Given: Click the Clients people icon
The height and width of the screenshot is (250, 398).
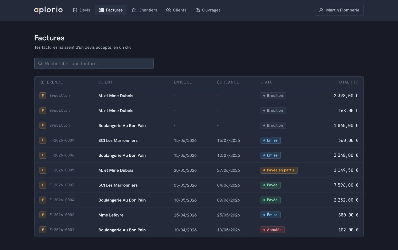Looking at the screenshot, I should click(x=168, y=10).
